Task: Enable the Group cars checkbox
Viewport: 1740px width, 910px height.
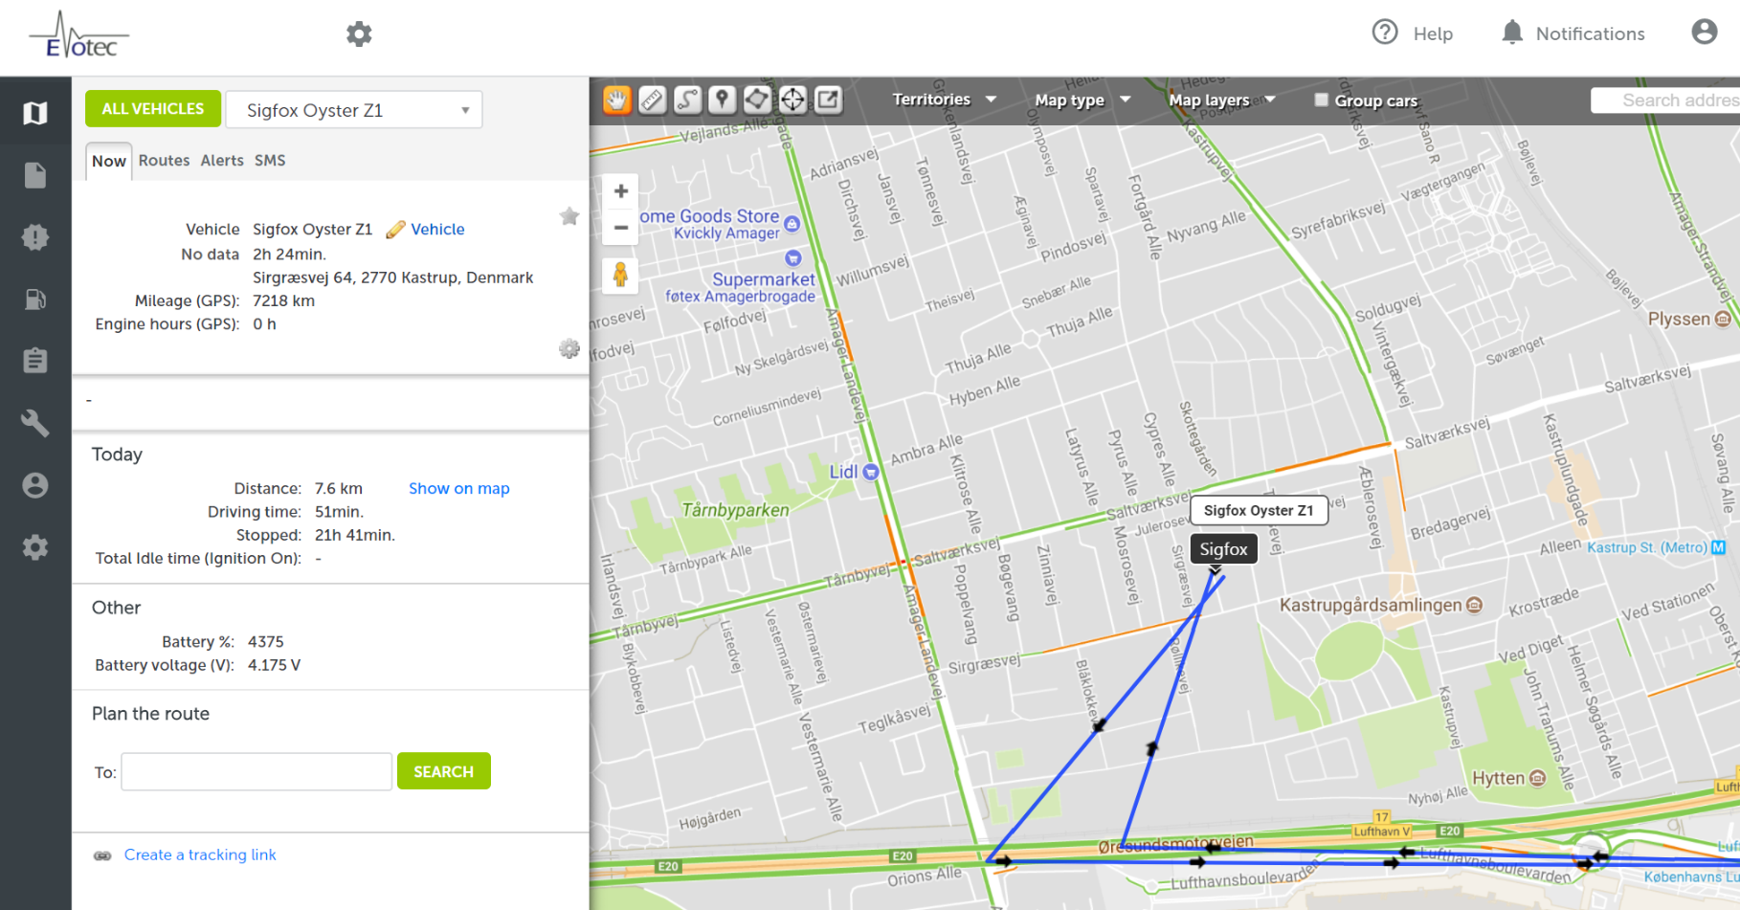Action: point(1321,100)
